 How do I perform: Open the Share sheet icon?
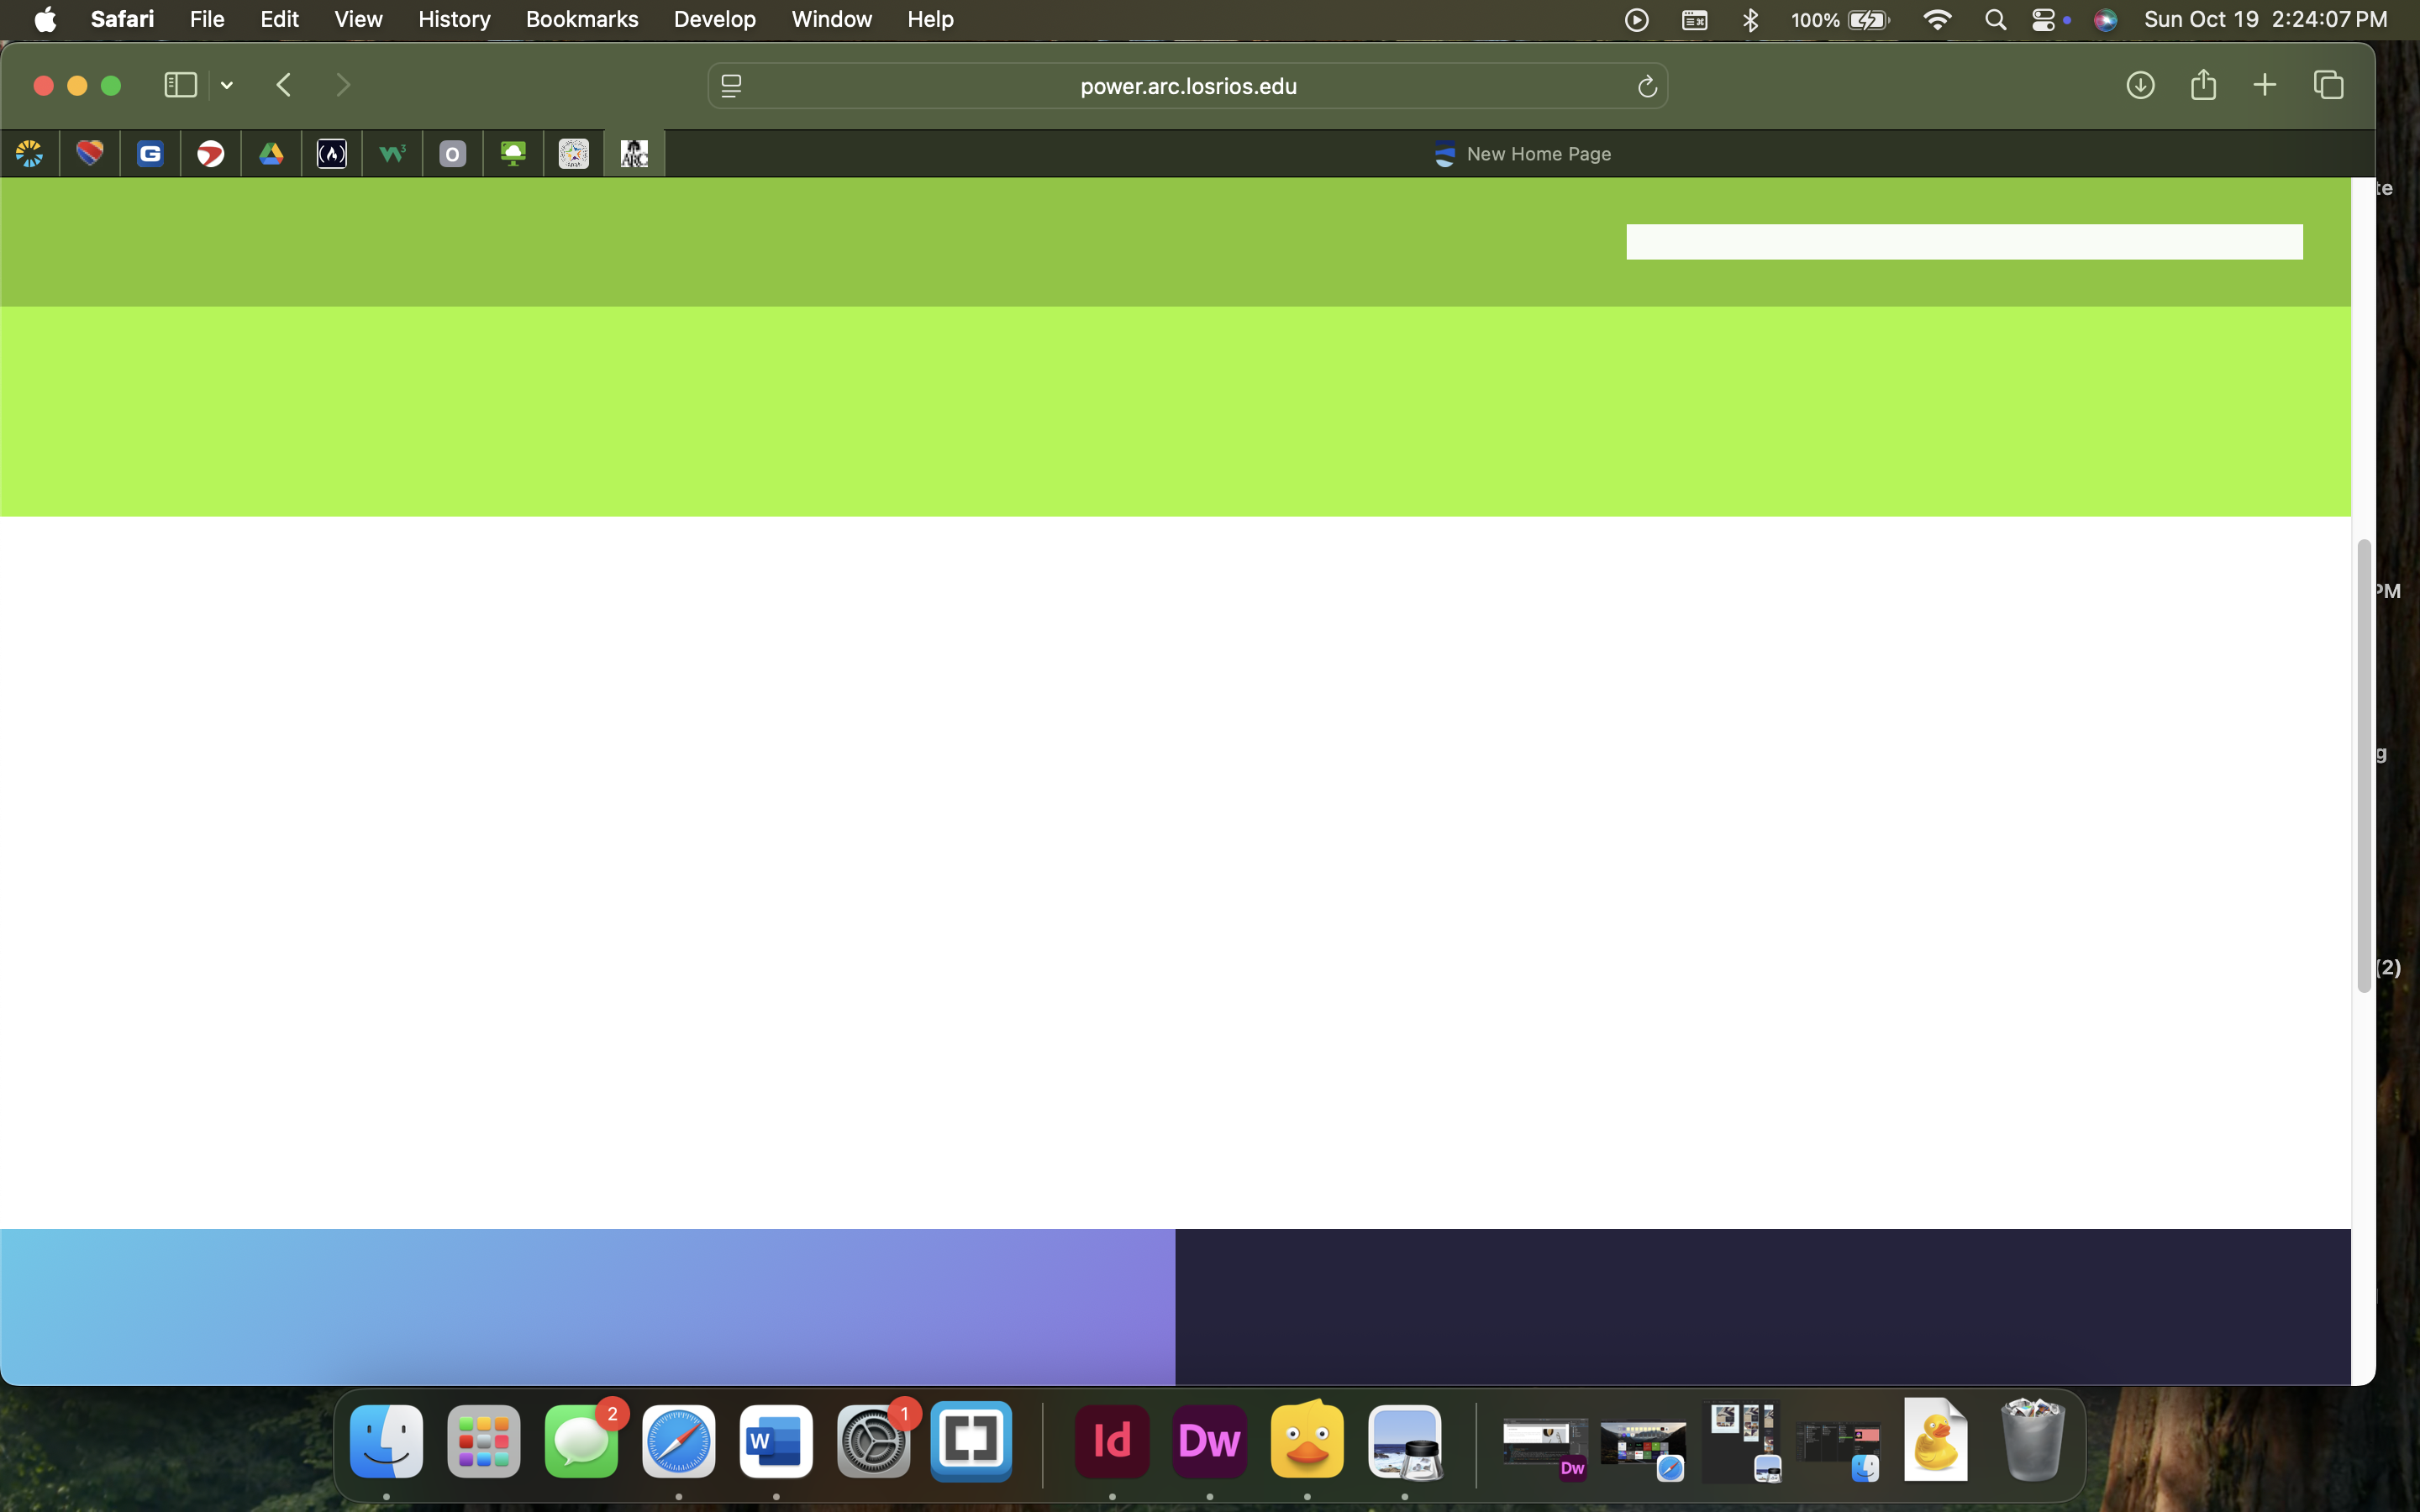click(2203, 85)
